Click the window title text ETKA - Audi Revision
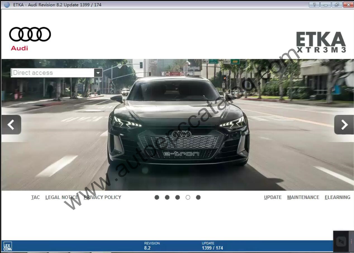This screenshot has height=253, width=354. click(x=57, y=5)
